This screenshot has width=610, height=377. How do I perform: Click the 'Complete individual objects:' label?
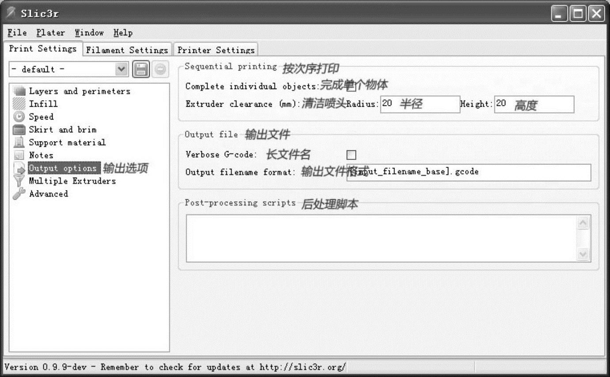[x=252, y=86]
